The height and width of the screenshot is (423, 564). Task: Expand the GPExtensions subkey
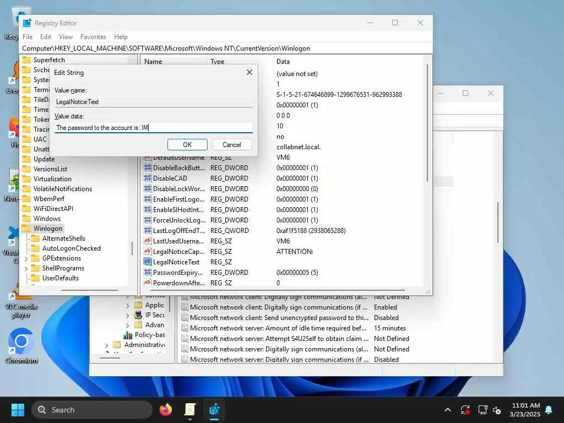tap(26, 259)
